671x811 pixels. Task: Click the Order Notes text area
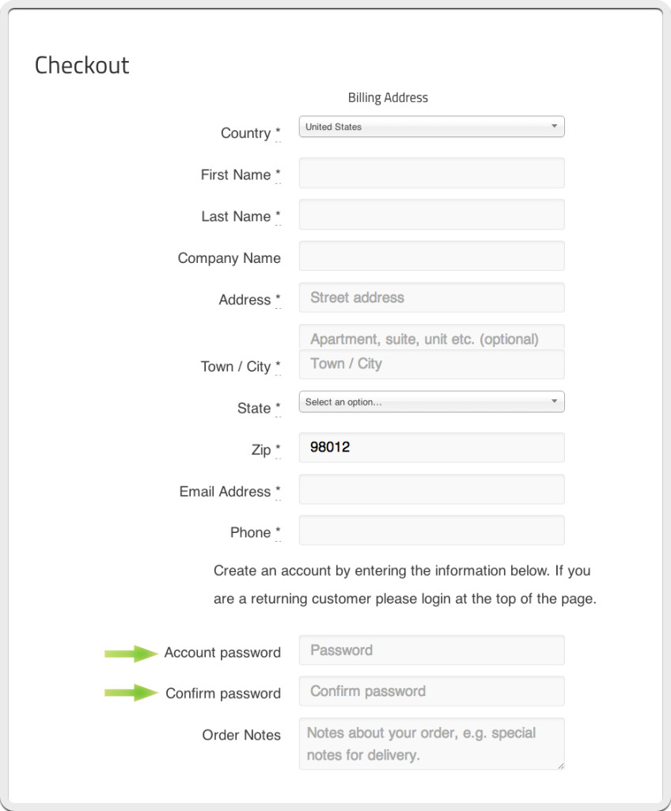432,744
